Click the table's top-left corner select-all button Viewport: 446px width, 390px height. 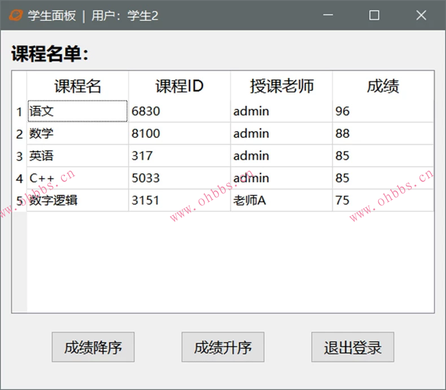pyautogui.click(x=19, y=86)
